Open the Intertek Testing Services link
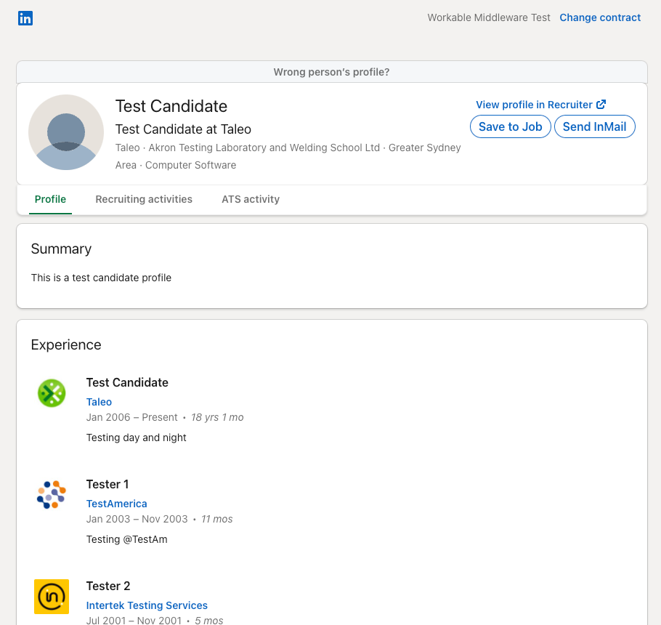661x625 pixels. point(147,605)
